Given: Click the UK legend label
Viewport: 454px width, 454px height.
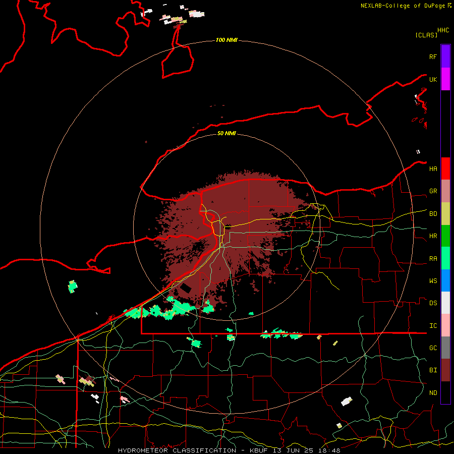Looking at the screenshot, I should click(x=433, y=79).
